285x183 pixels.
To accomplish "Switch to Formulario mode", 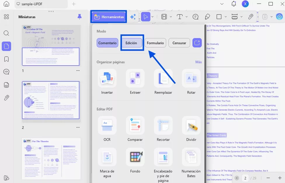I will (155, 43).
